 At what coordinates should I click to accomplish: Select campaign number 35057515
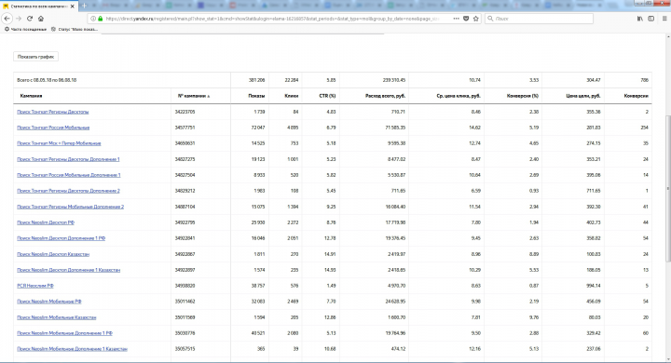pyautogui.click(x=185, y=349)
